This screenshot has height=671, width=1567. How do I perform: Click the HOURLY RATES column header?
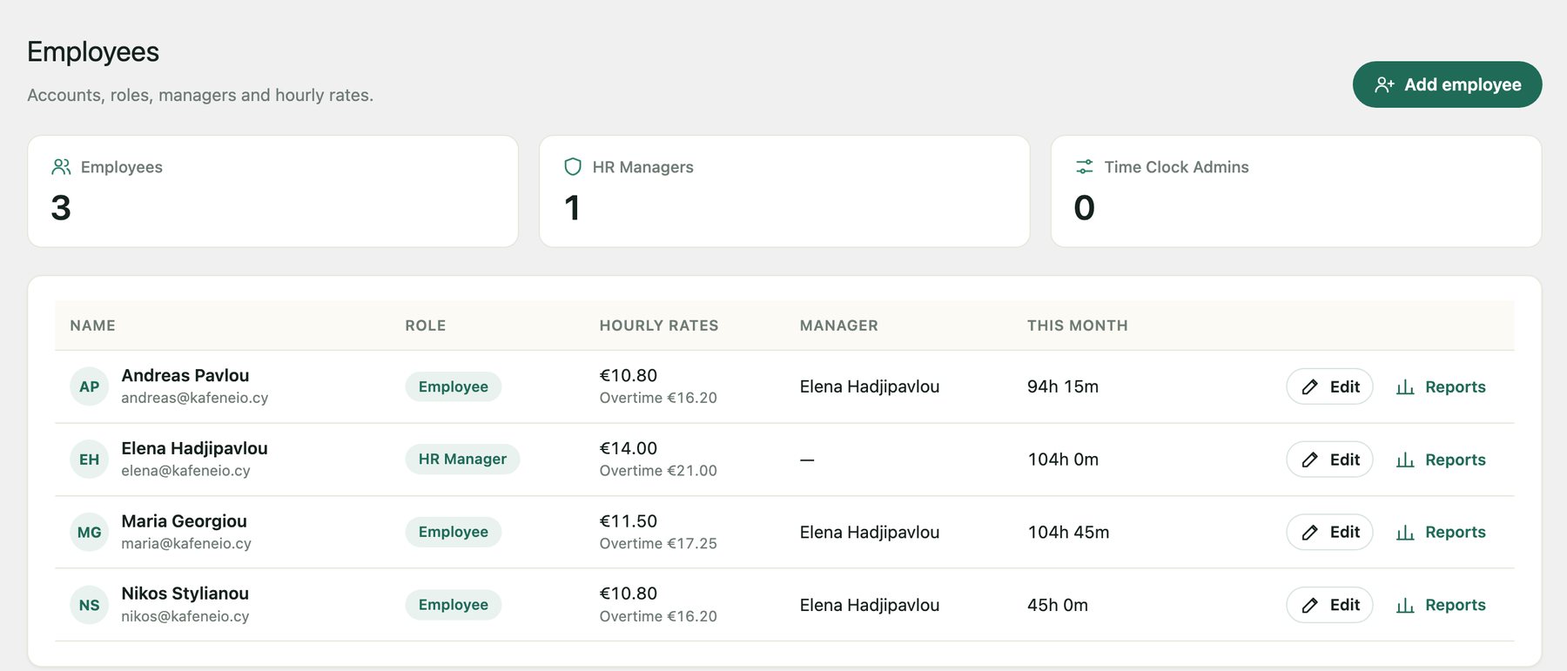tap(659, 325)
